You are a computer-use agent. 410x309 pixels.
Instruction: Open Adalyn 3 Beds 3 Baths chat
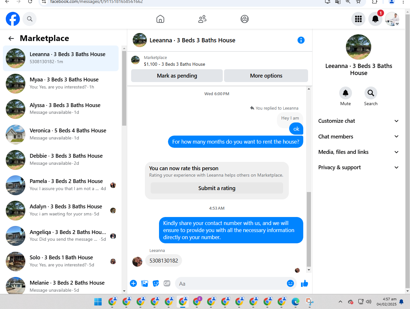tap(61, 210)
